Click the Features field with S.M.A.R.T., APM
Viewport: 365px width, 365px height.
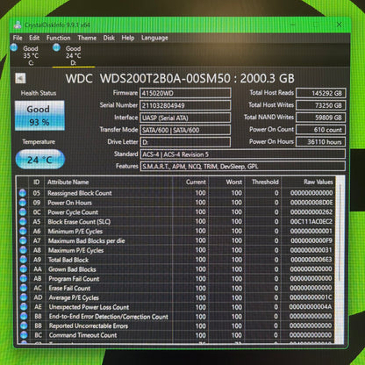[x=243, y=167]
